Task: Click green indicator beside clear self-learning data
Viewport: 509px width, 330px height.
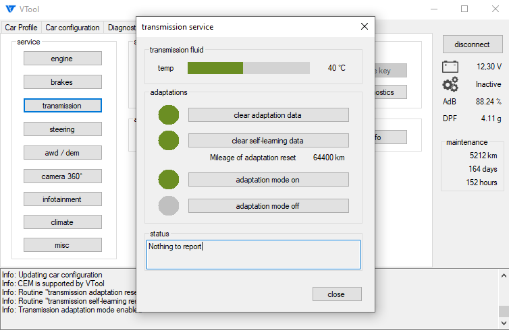Action: [x=169, y=141]
